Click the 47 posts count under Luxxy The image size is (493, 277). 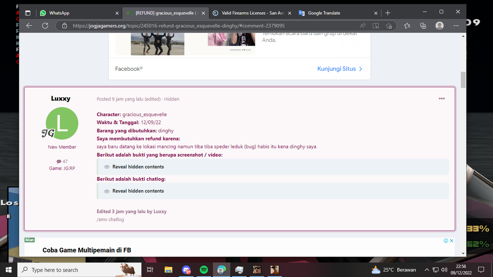[62, 162]
